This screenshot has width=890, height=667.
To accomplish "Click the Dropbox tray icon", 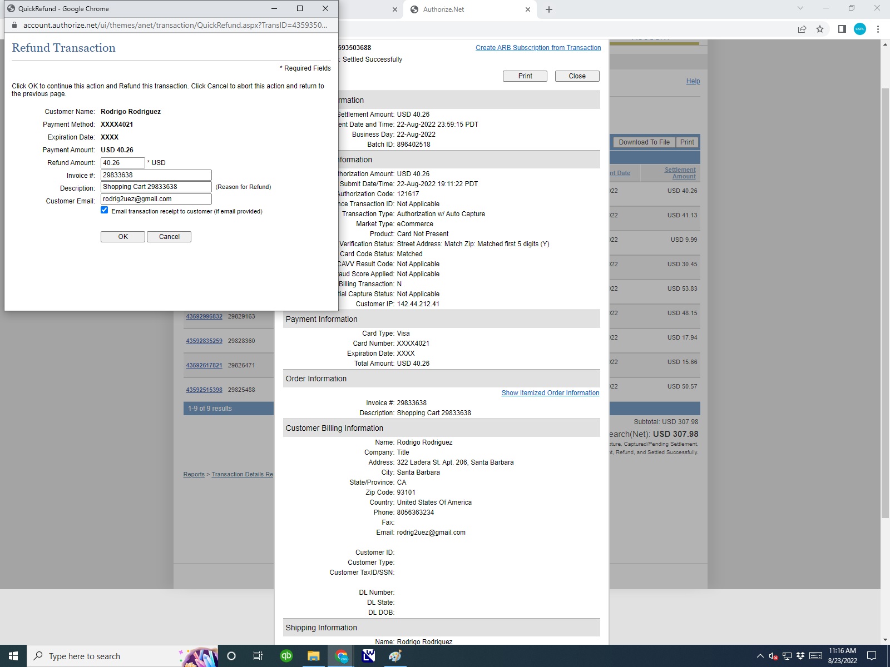I will point(800,656).
